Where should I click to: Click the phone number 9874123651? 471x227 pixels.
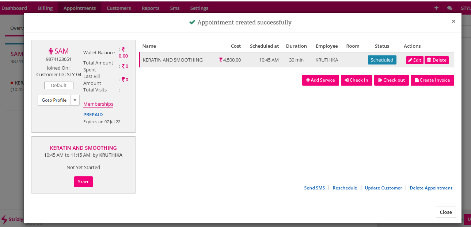pos(59,59)
